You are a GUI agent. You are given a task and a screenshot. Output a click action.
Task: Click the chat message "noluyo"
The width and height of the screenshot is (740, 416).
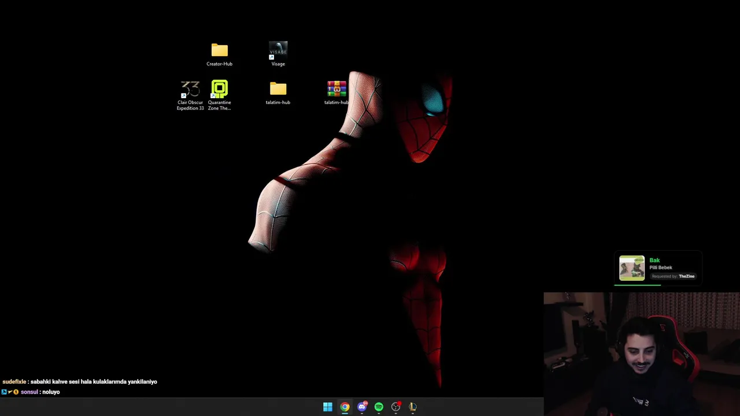click(x=51, y=392)
